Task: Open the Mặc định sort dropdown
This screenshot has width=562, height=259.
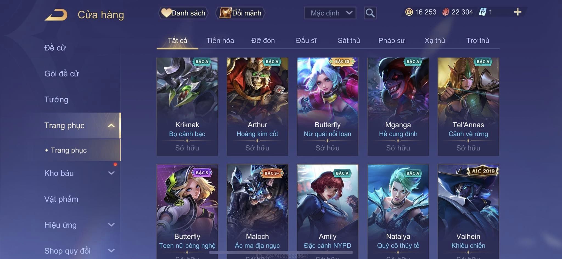Action: click(330, 13)
